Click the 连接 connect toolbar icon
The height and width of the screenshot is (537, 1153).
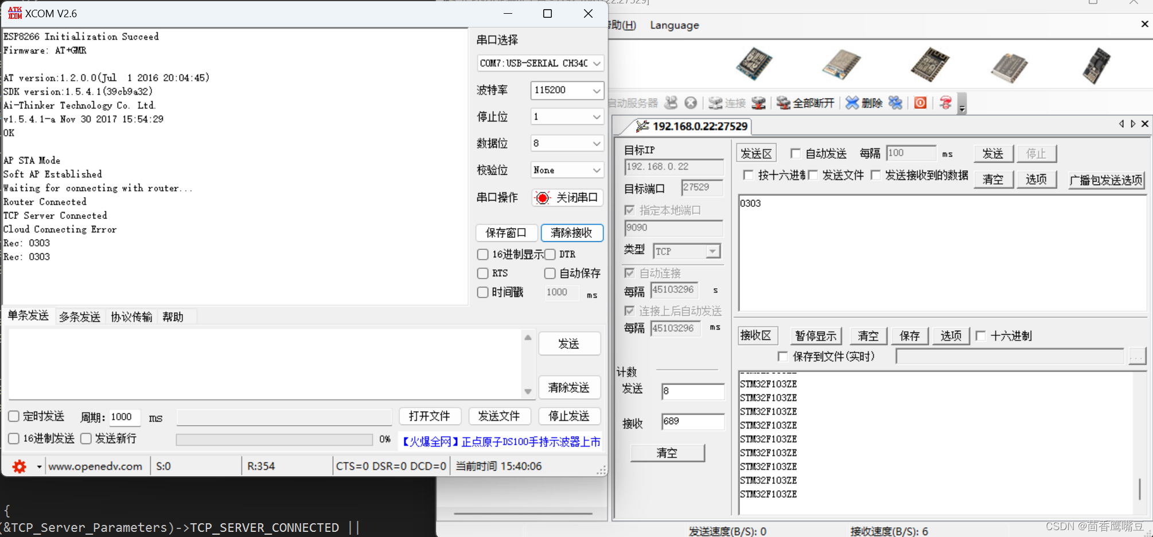(727, 103)
